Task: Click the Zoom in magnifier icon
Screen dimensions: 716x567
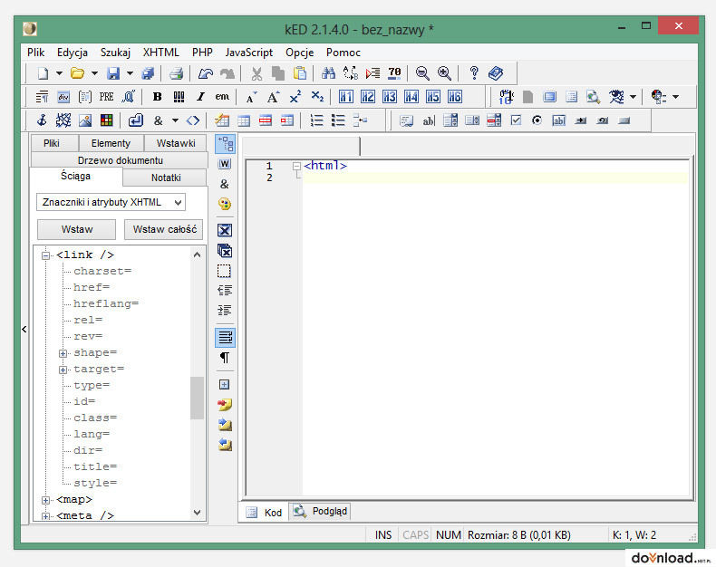Action: point(444,73)
